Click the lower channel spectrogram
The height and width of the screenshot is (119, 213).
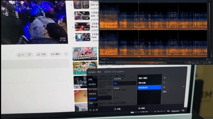[x=153, y=44]
